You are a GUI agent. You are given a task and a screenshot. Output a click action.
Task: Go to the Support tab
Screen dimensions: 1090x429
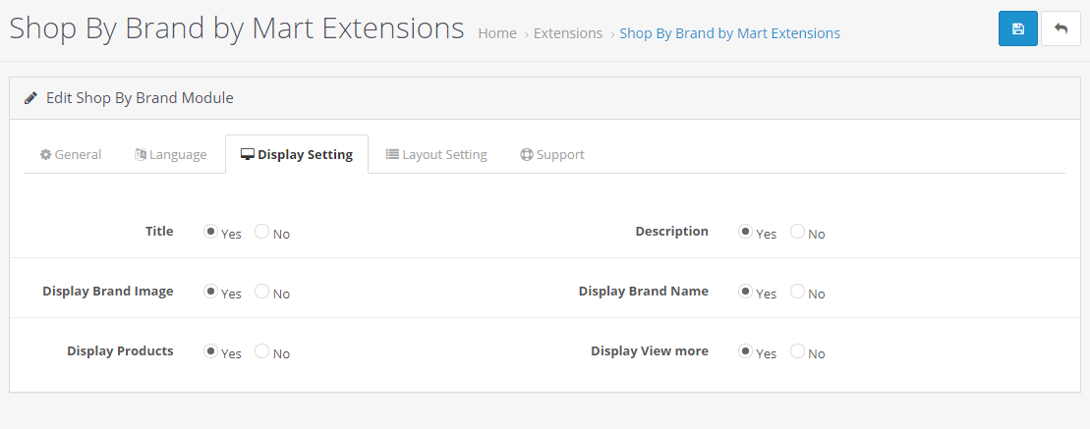click(552, 154)
